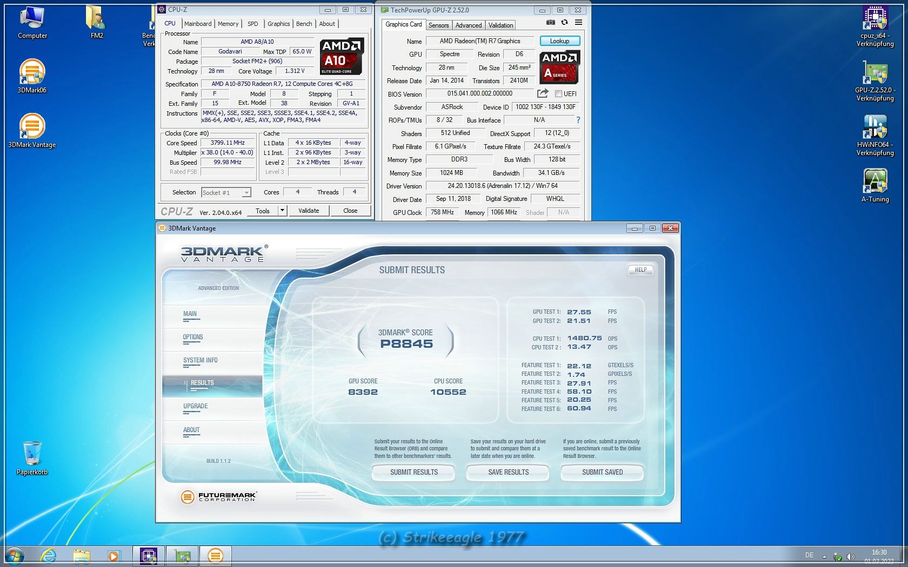
Task: Open the Computer desktop icon
Action: [x=32, y=23]
